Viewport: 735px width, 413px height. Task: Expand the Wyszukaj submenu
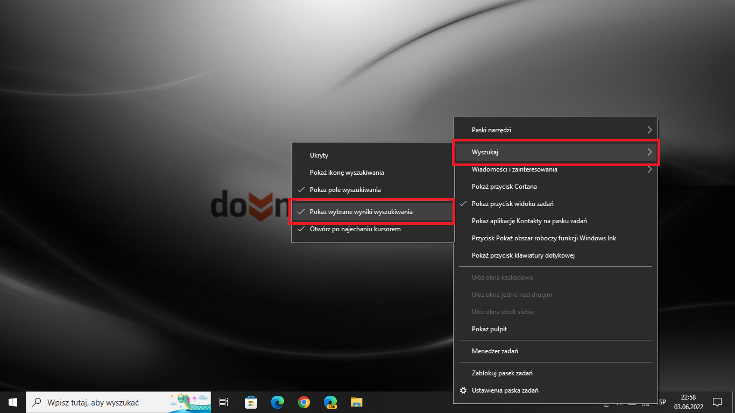coord(555,152)
